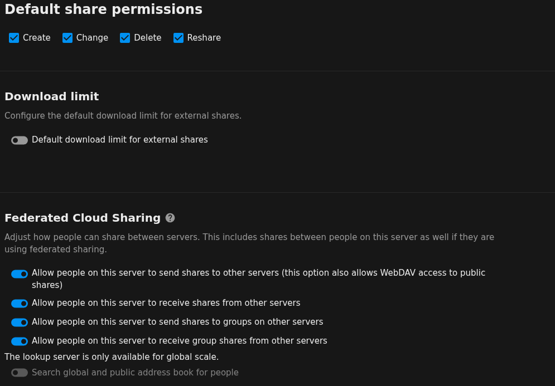Enable default download limit for external shares
Screen dimensions: 555x386
(20, 140)
